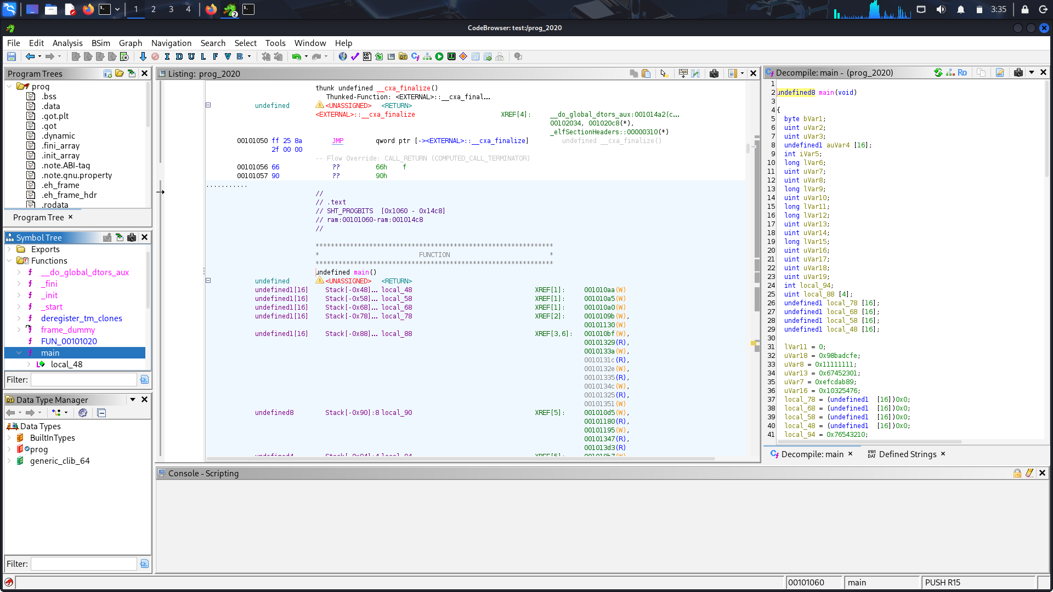Click the green Script Manager run icon

439,56
